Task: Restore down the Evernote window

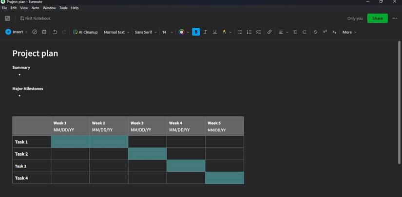Action: tap(381, 1)
